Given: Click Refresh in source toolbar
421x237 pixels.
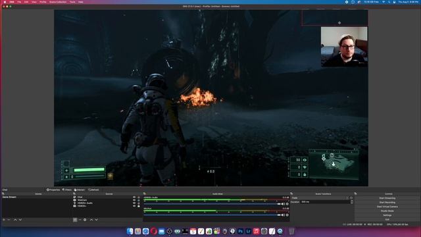Looking at the screenshot, I should click(93, 190).
